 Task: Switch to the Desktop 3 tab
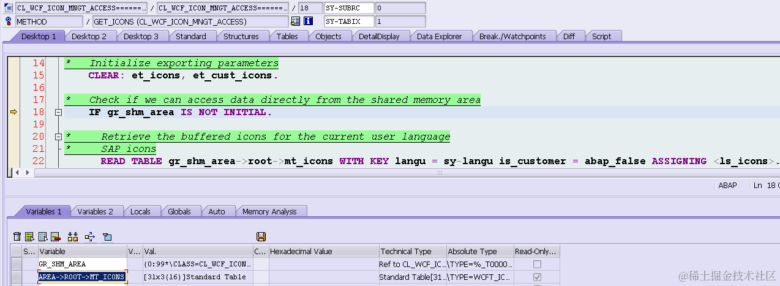[x=141, y=36]
